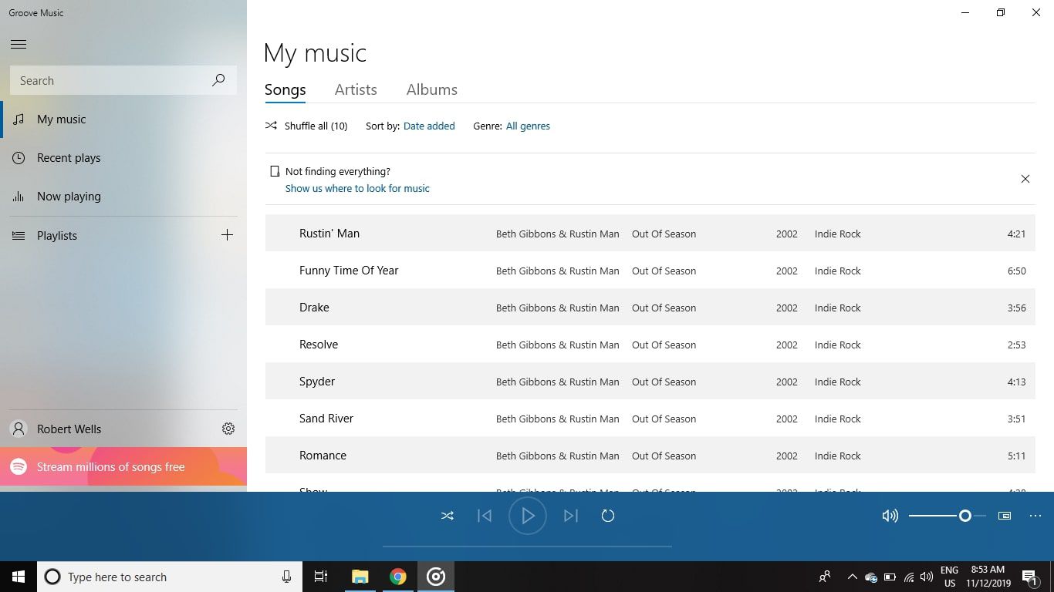The height and width of the screenshot is (592, 1054).
Task: Skip to the next track
Action: pos(571,516)
